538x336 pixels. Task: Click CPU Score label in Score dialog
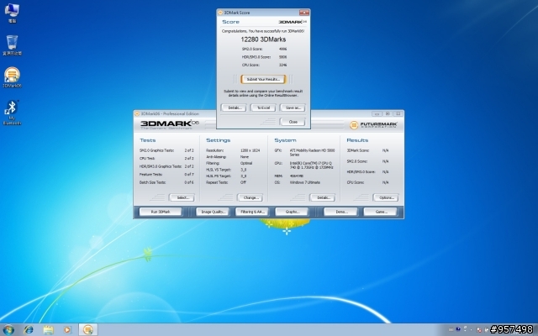pyautogui.click(x=251, y=65)
